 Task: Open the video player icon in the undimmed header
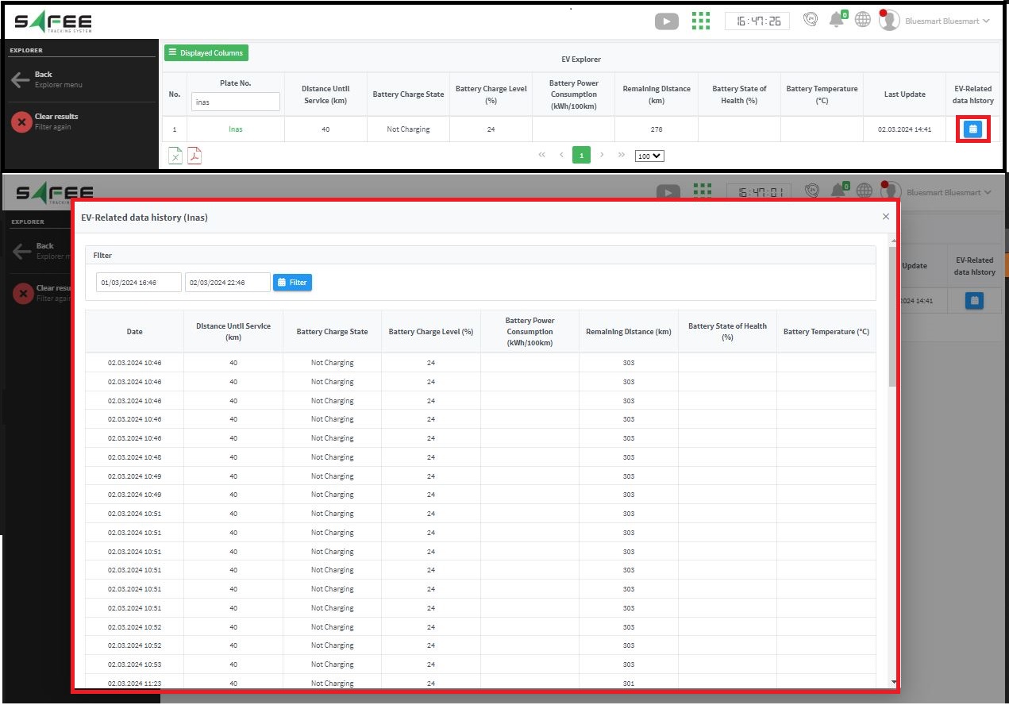pyautogui.click(x=667, y=21)
